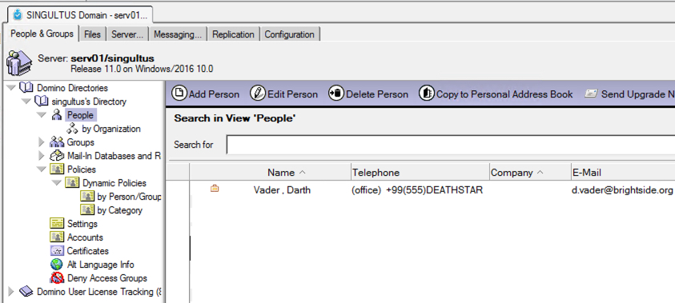
Task: Click the Settings icon in tree
Action: tap(57, 224)
